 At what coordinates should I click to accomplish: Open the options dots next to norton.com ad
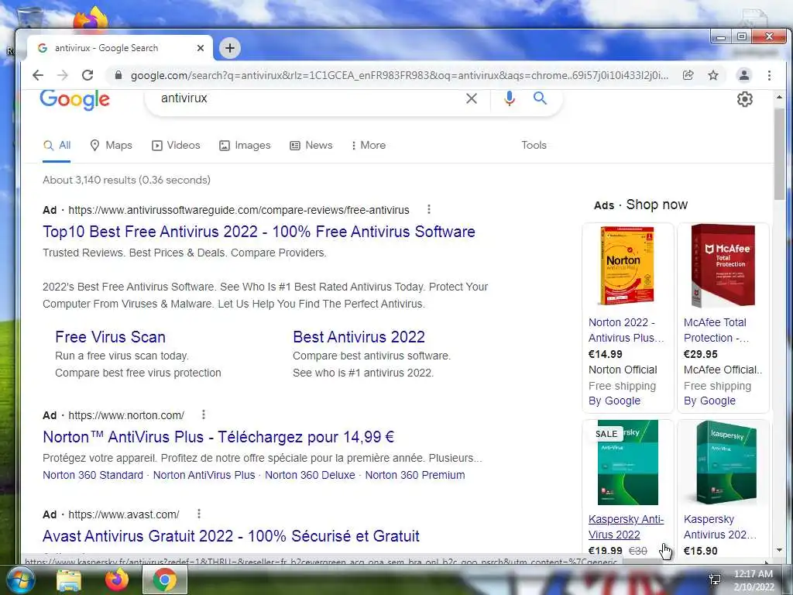(x=204, y=414)
